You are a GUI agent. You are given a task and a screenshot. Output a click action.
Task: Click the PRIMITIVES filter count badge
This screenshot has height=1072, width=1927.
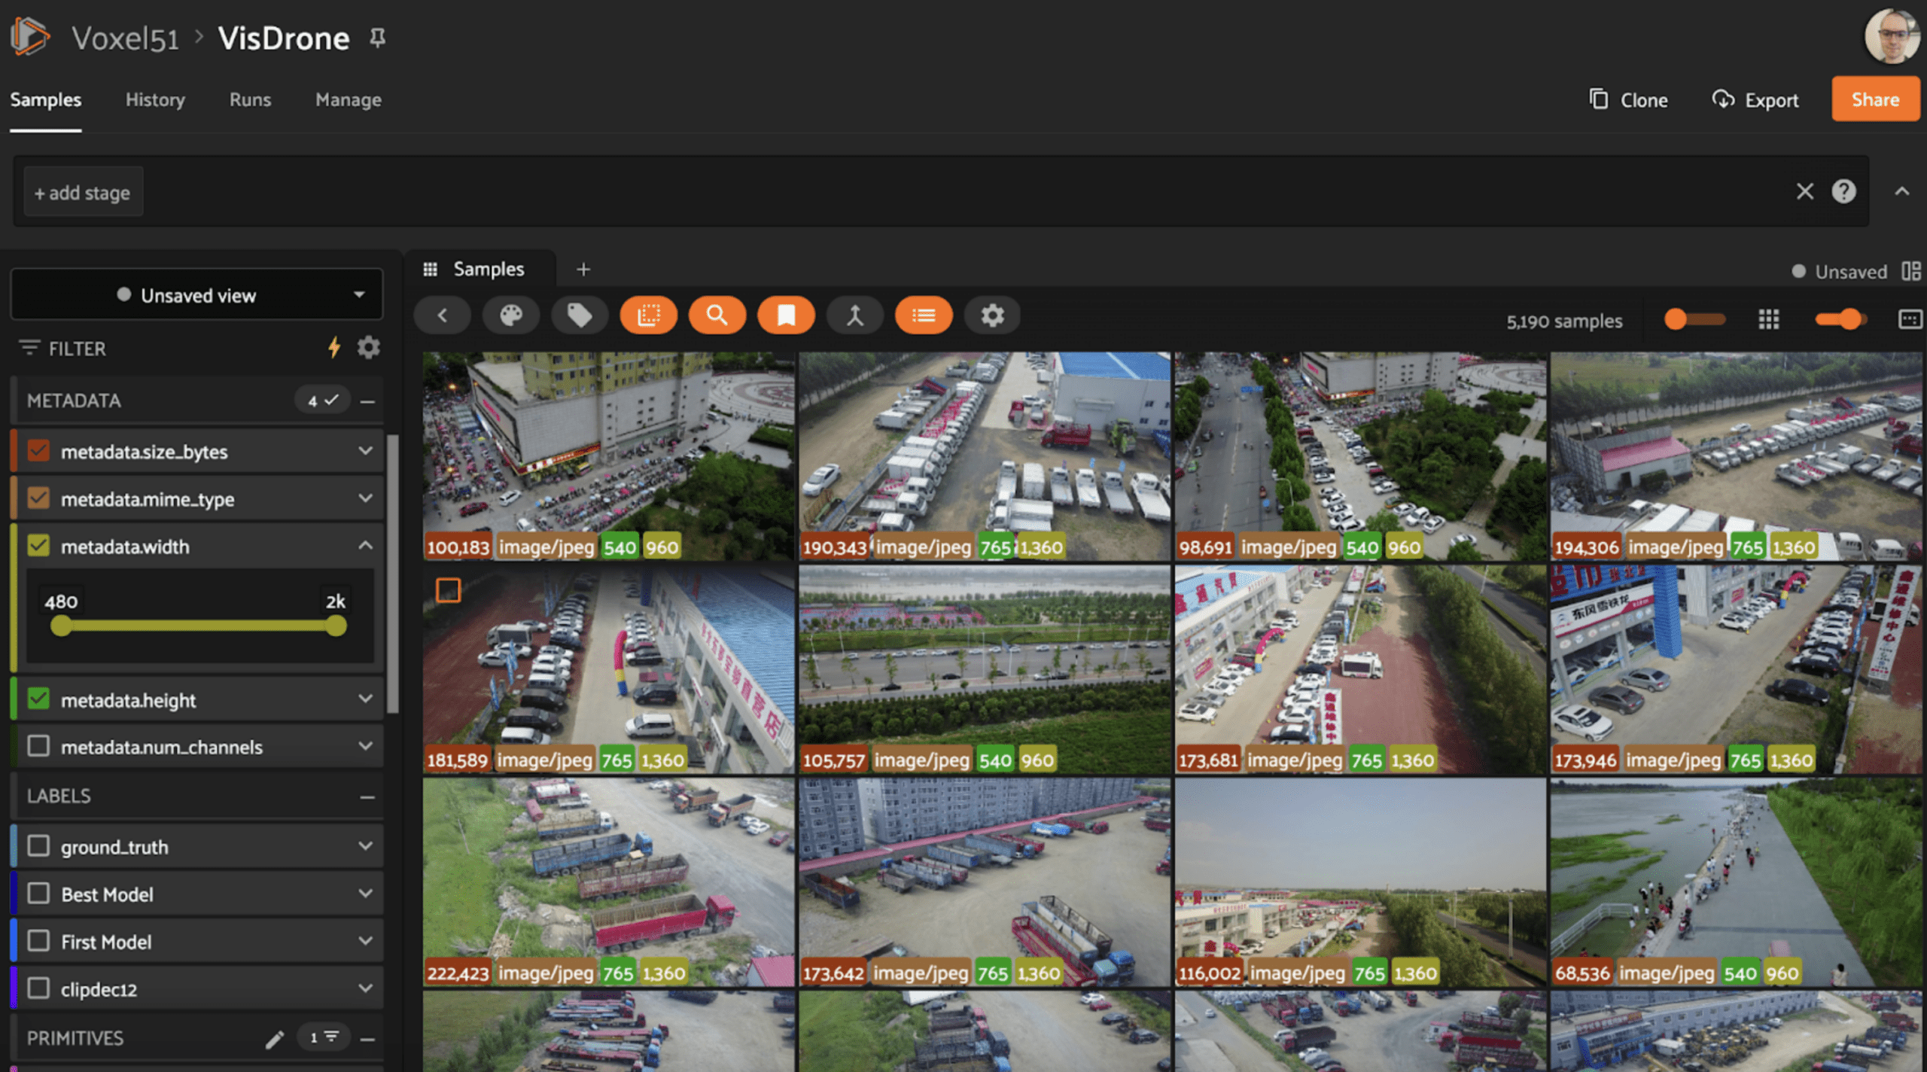click(324, 1037)
